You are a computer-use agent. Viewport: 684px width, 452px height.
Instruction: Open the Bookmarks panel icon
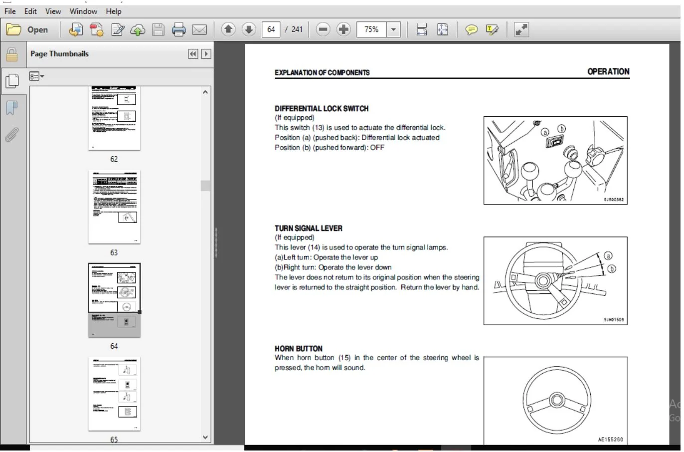tap(12, 107)
